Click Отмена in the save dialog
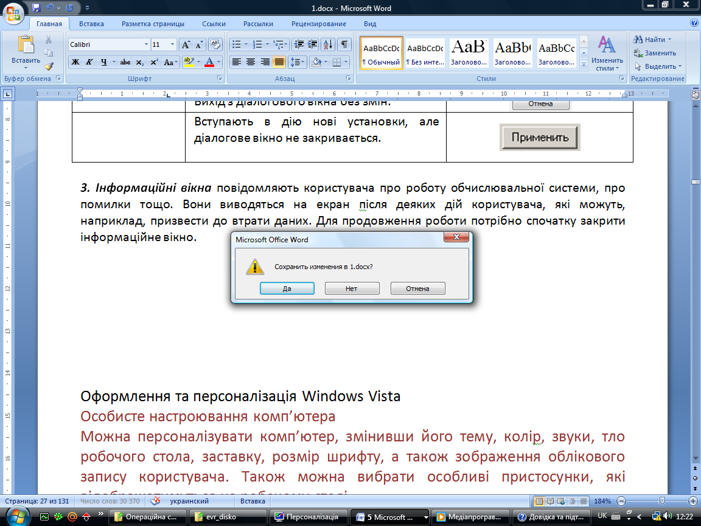Viewport: 701px width, 526px height. click(417, 289)
